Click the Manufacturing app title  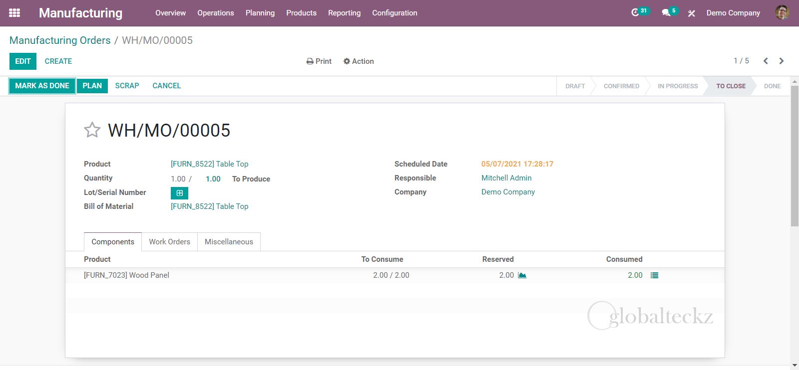point(80,13)
